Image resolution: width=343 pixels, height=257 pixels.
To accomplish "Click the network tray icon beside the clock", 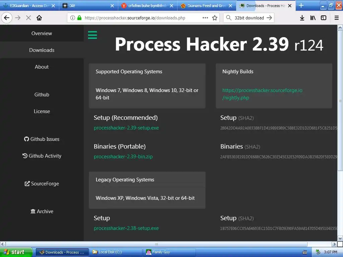I will click(x=318, y=252).
